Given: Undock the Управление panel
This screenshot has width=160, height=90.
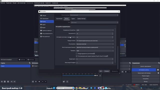Looking at the screenshot, I should point(159,63).
